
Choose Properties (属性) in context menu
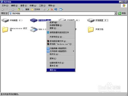point(61,70)
